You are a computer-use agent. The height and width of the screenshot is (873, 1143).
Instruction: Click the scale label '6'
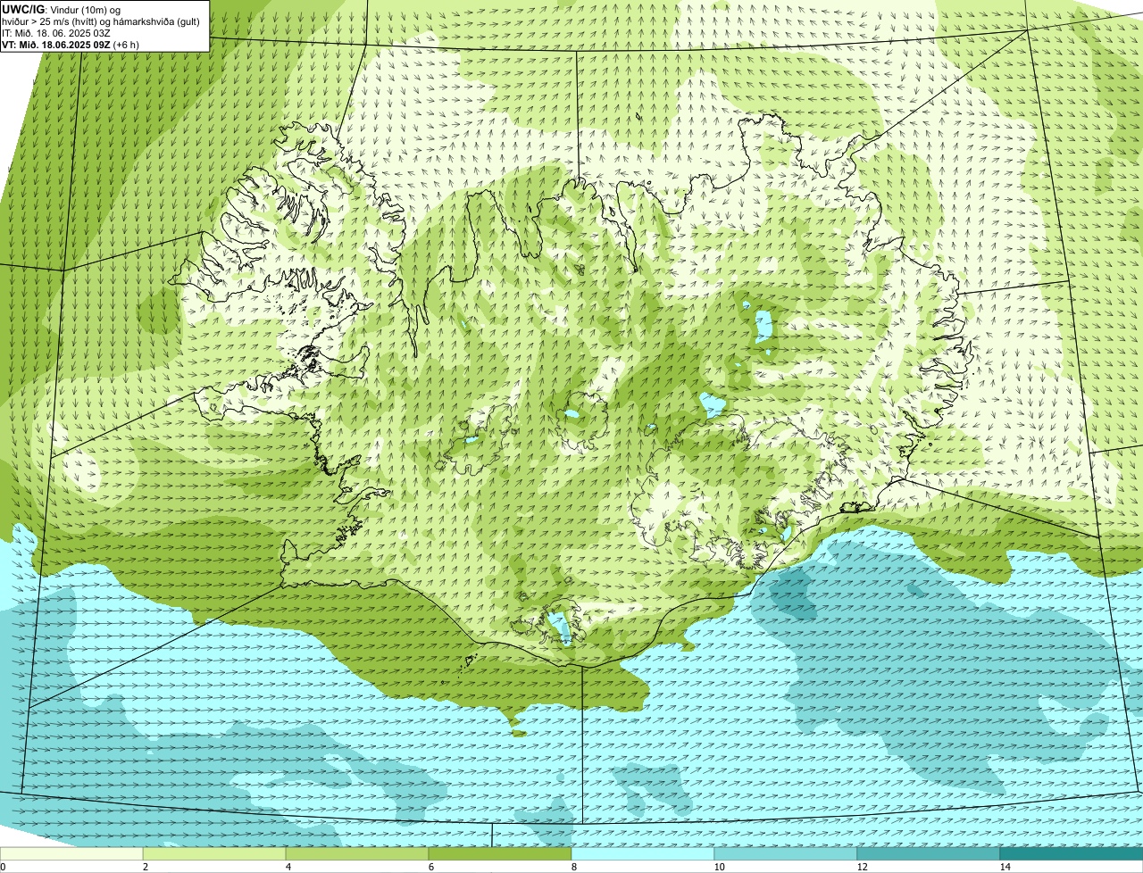pyautogui.click(x=430, y=867)
